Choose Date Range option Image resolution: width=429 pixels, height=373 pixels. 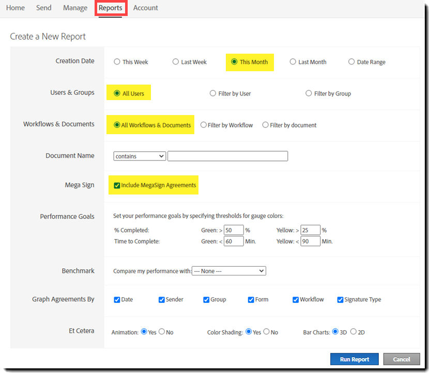click(351, 62)
